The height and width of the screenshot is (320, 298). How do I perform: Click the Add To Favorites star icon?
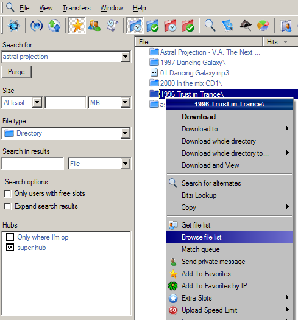click(173, 274)
